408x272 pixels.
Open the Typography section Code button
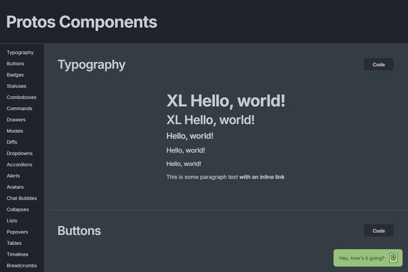(378, 65)
